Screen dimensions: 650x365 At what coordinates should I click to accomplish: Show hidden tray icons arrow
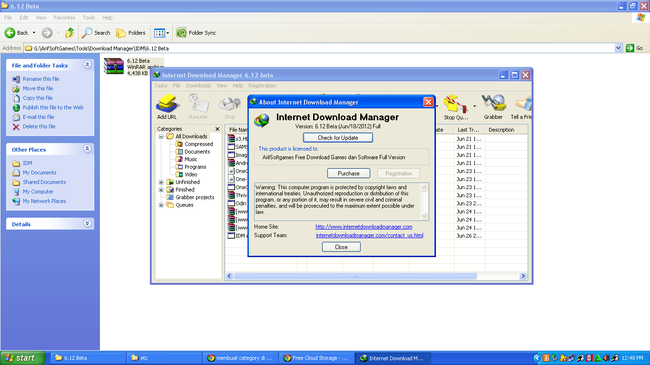[x=537, y=358]
